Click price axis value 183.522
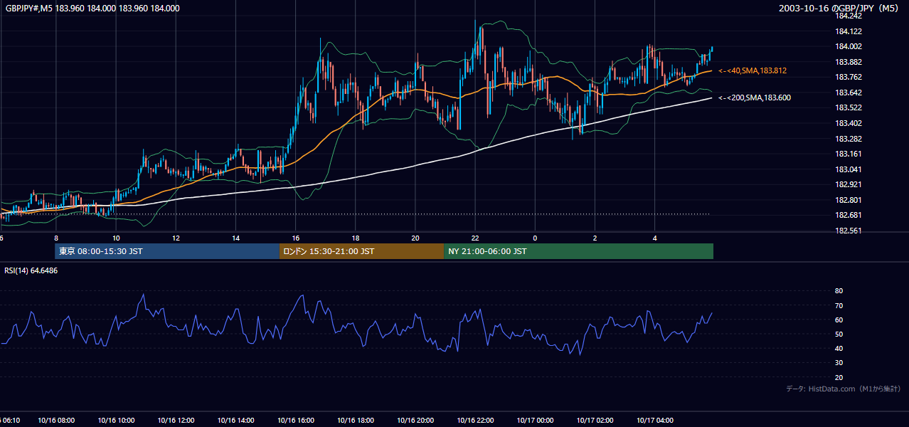This screenshot has width=909, height=427. point(849,107)
